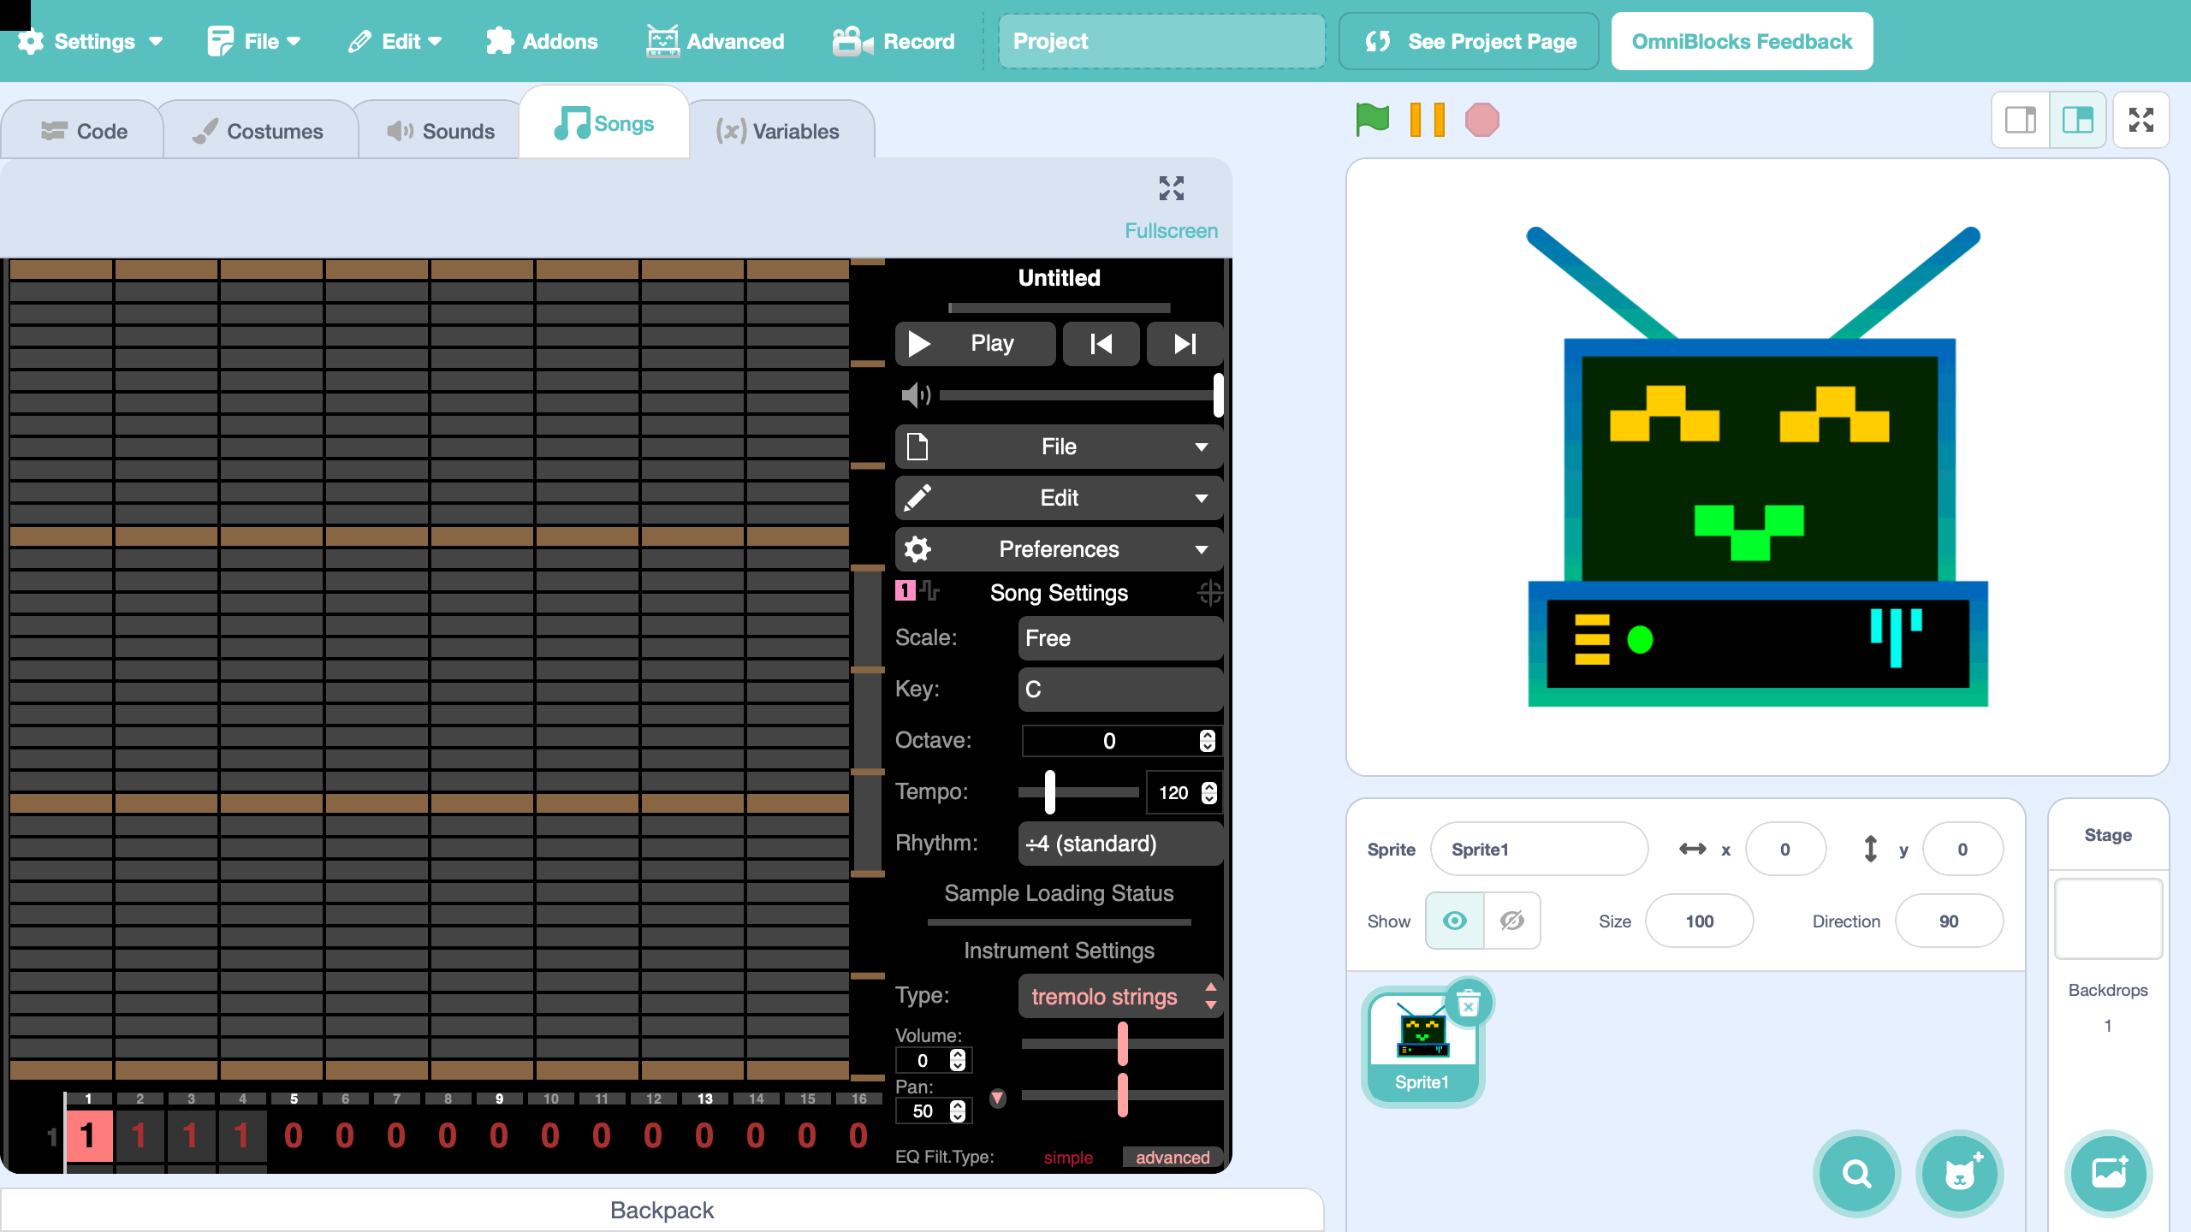
Task: Switch to the small stage layout
Action: tap(2021, 120)
